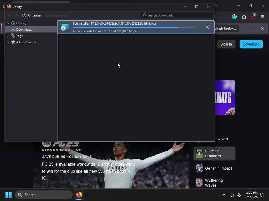The height and width of the screenshot is (201, 269).
Task: Open the notifications bell icon
Action: tap(262, 195)
